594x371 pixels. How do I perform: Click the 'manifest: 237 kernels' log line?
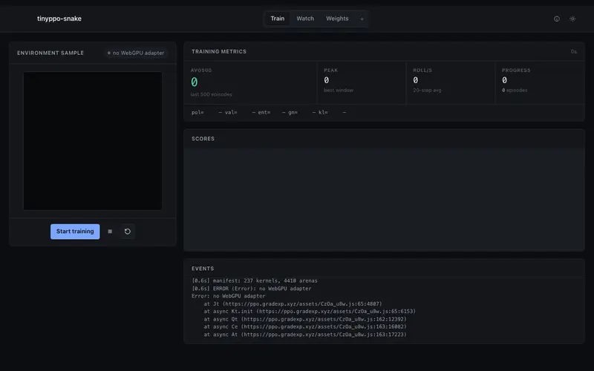(x=255, y=281)
